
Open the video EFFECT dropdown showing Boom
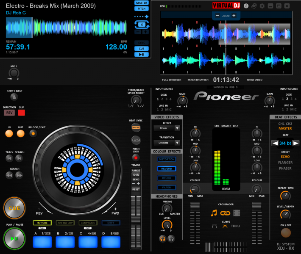point(167,128)
